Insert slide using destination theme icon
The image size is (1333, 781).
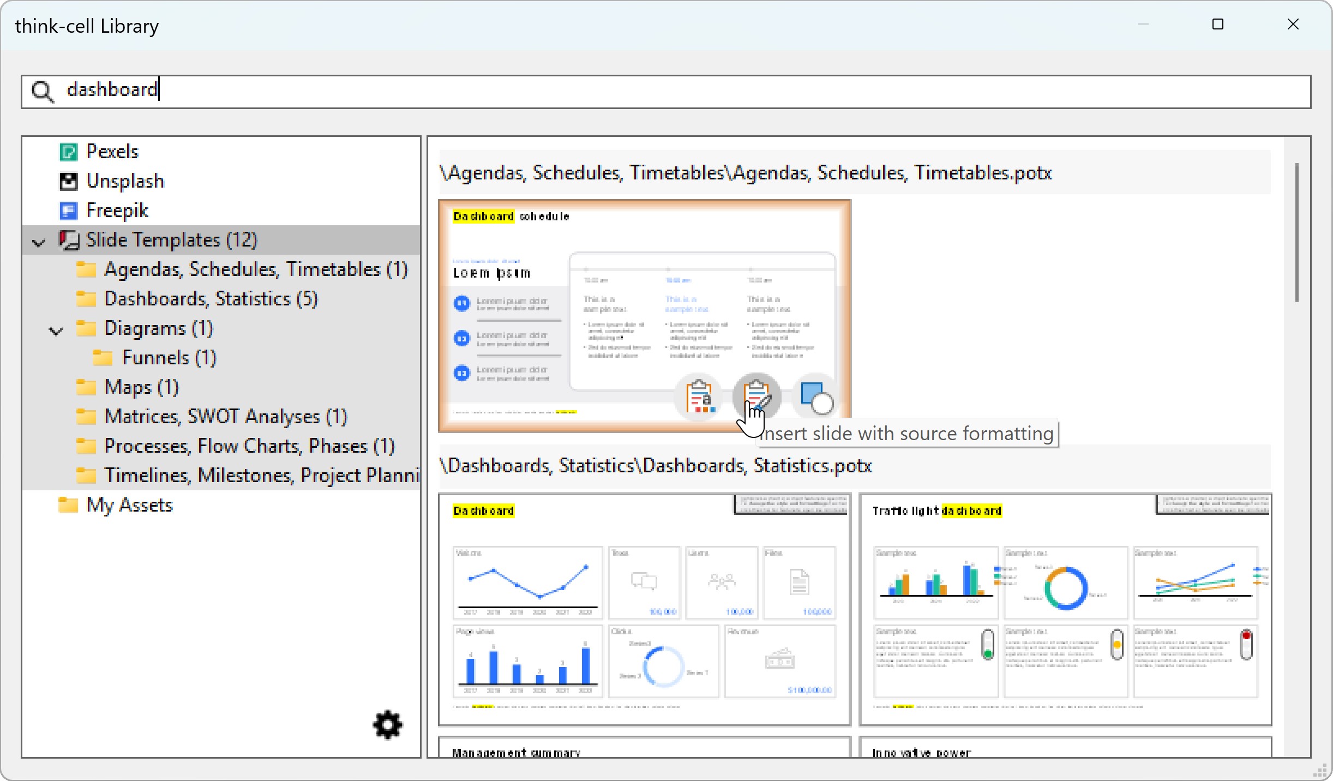point(699,398)
